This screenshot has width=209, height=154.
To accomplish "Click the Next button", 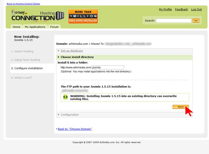I will [180, 107].
